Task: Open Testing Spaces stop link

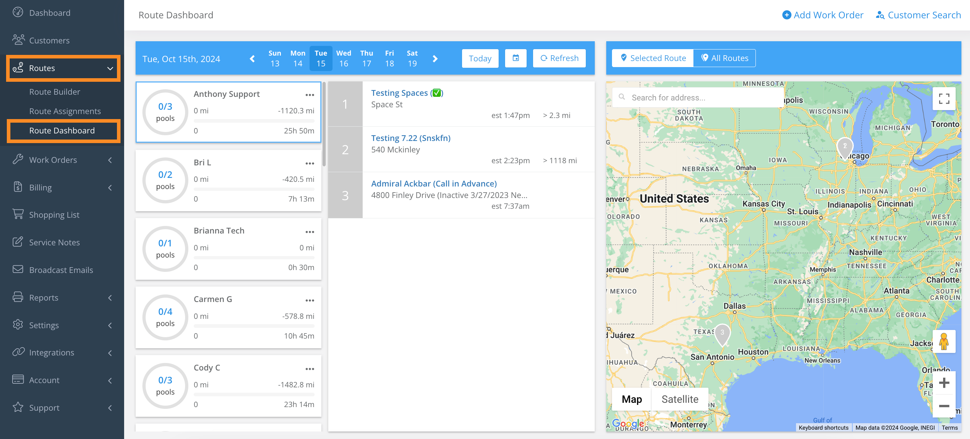Action: pos(407,93)
